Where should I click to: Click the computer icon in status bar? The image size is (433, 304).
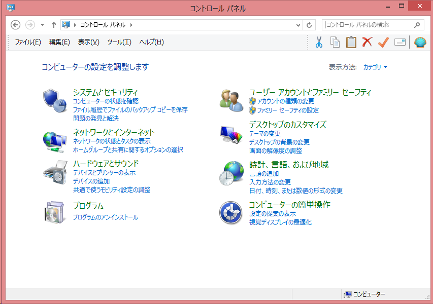pyautogui.click(x=347, y=294)
